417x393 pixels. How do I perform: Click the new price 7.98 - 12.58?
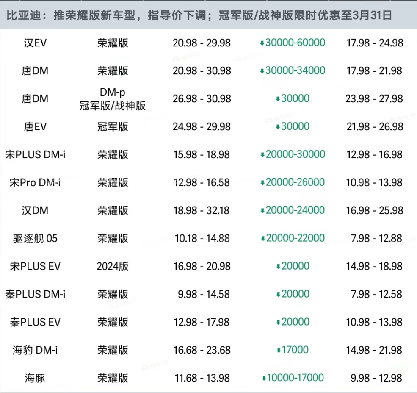click(376, 295)
